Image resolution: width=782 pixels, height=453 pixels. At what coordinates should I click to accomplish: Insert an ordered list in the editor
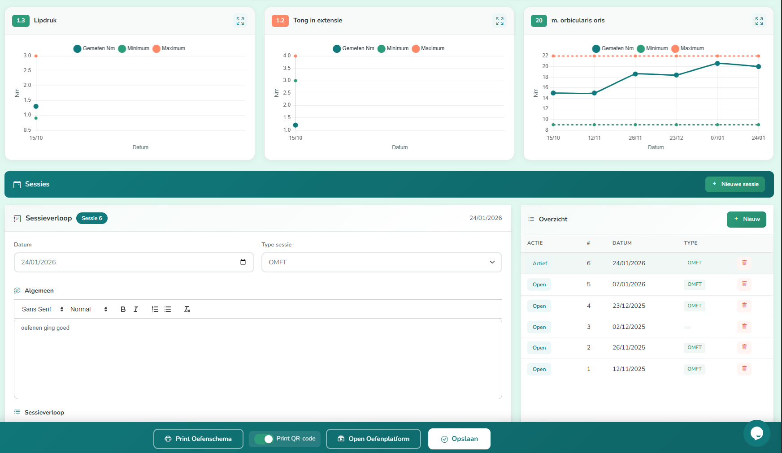click(155, 309)
